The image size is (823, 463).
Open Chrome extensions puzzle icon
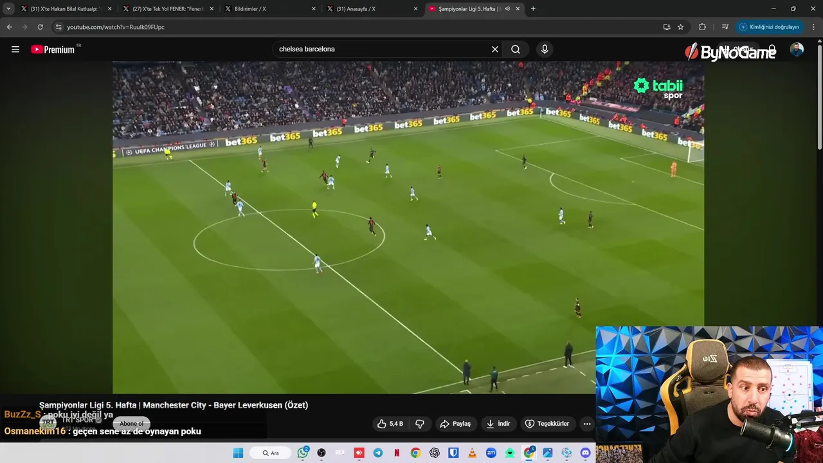pyautogui.click(x=702, y=27)
